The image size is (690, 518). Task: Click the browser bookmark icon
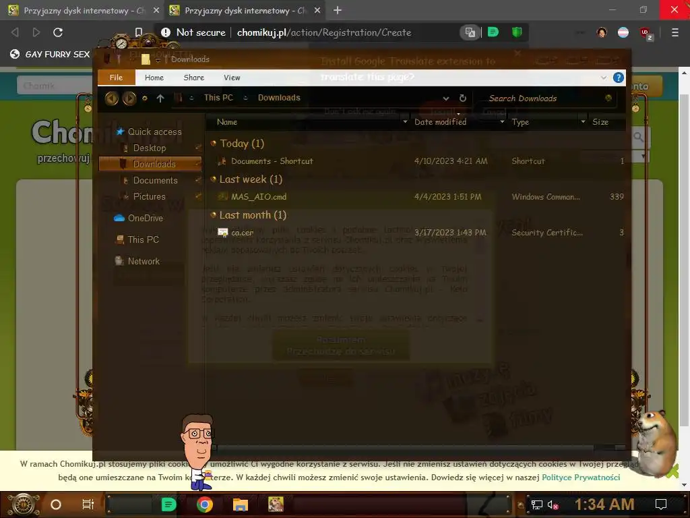pos(139,32)
